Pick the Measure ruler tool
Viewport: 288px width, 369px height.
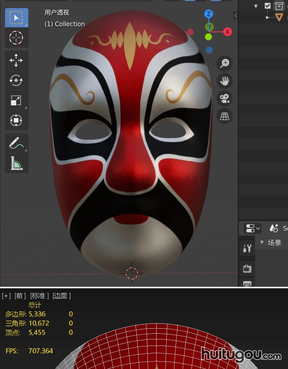[x=16, y=163]
